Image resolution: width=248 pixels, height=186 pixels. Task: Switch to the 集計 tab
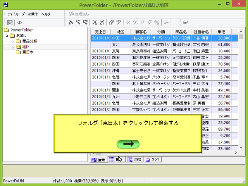pyautogui.click(x=117, y=159)
